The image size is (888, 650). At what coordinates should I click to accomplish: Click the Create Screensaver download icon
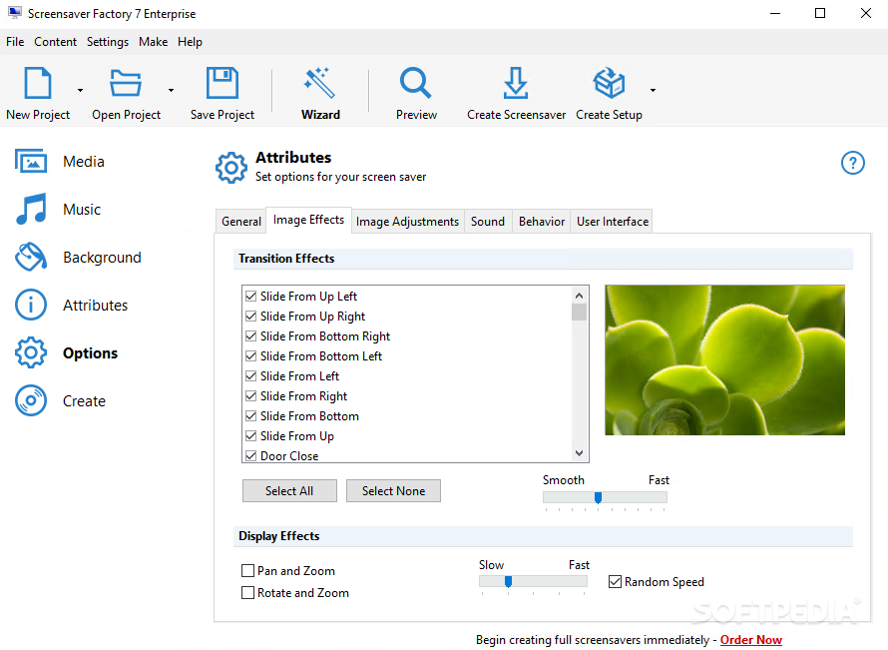[x=516, y=83]
